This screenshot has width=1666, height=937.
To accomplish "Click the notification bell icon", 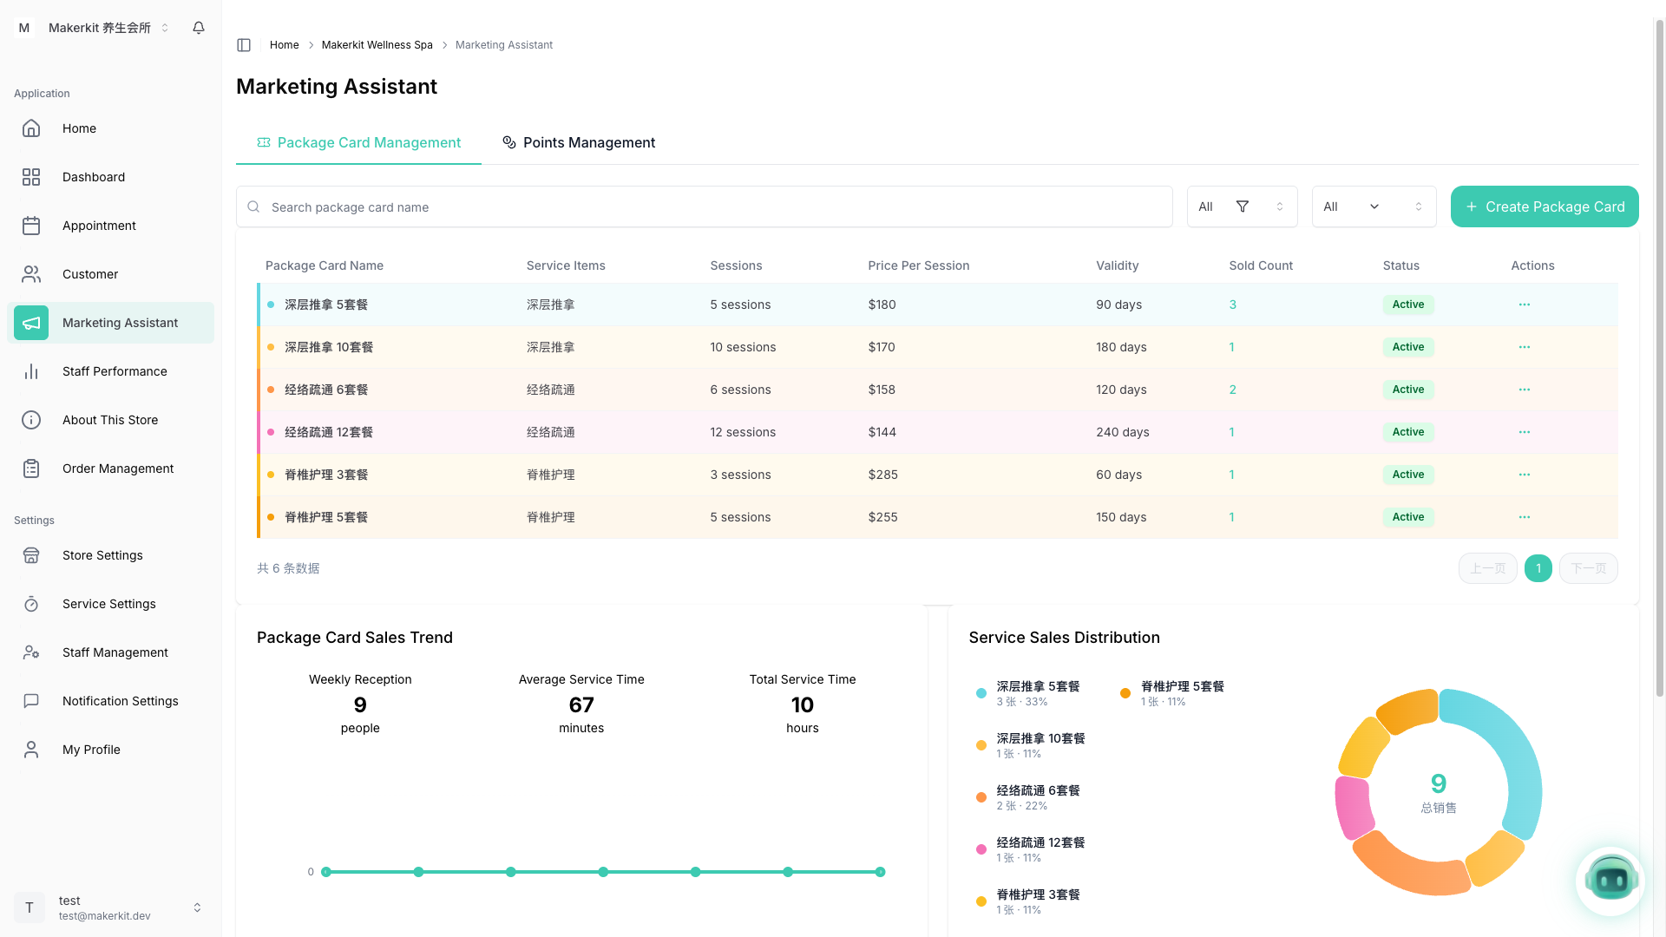I will 199,28.
